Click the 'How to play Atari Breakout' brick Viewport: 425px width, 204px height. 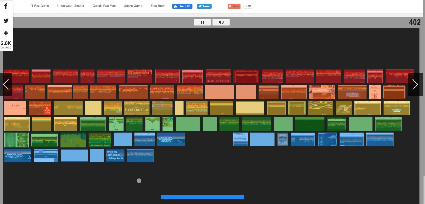(115, 156)
